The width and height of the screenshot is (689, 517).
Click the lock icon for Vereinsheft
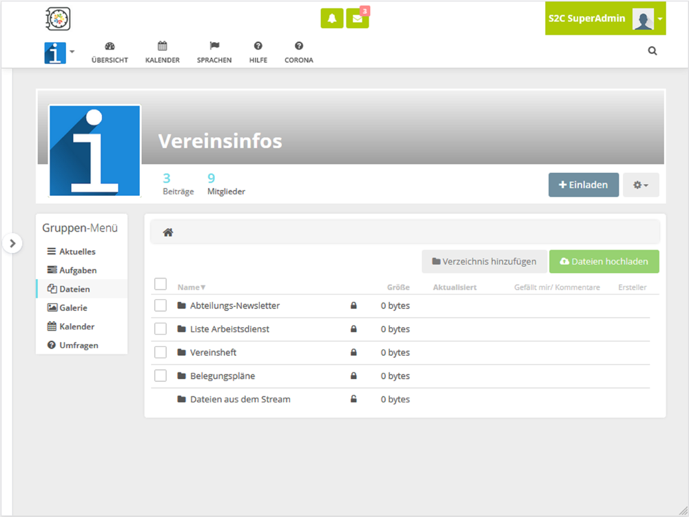coord(353,352)
